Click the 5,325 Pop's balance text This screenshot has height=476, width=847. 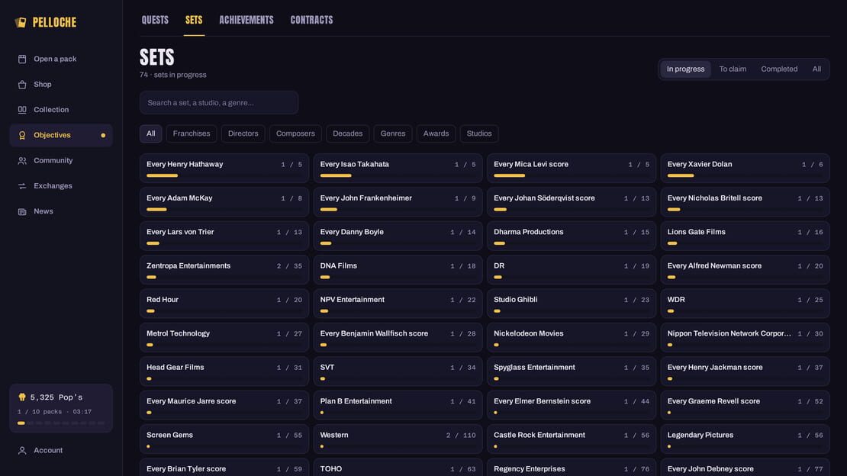click(x=56, y=397)
